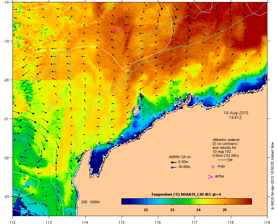Image resolution: width=277 pixels, height=224 pixels.
Task: Click the -23 latitude axis label
Action: (6, 196)
